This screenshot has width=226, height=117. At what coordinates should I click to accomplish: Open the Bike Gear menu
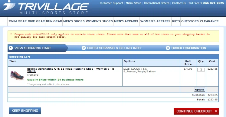tap(36, 21)
